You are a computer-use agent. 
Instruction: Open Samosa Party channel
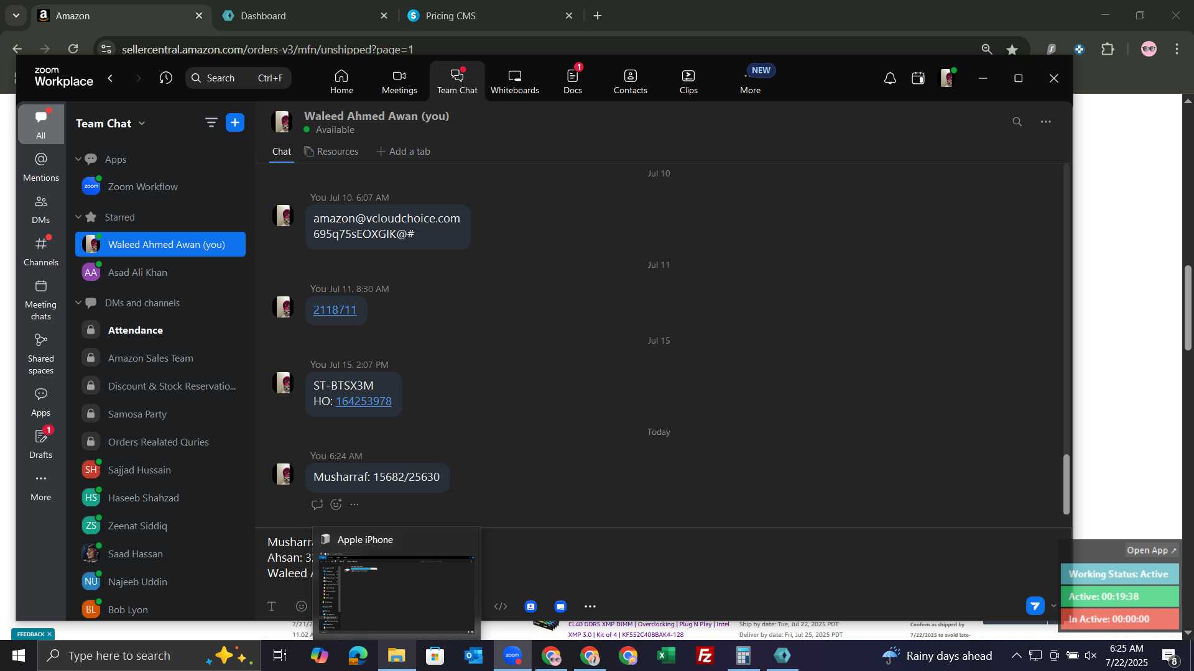click(160, 414)
